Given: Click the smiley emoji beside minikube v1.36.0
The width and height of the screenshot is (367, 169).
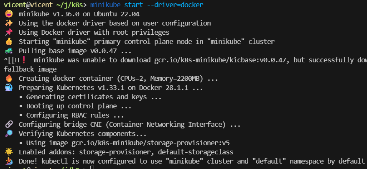Looking at the screenshot, I should pos(9,14).
